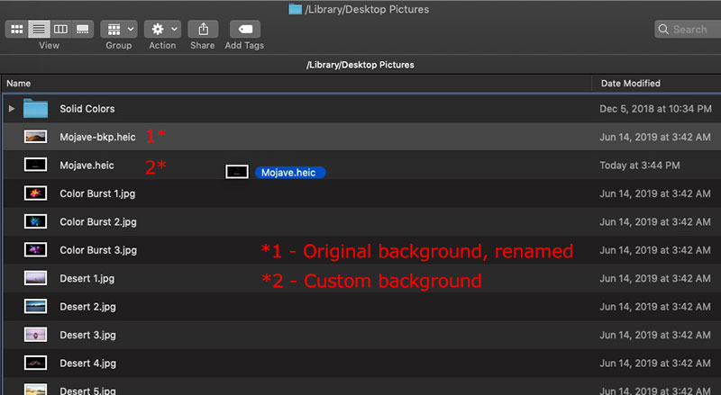Click into the Search field
This screenshot has height=395, width=721.
point(689,30)
